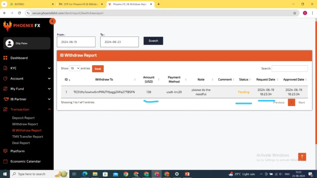Open the Settings gear in the taskbar
Viewport: 317px width, 178px height.
pos(177,174)
